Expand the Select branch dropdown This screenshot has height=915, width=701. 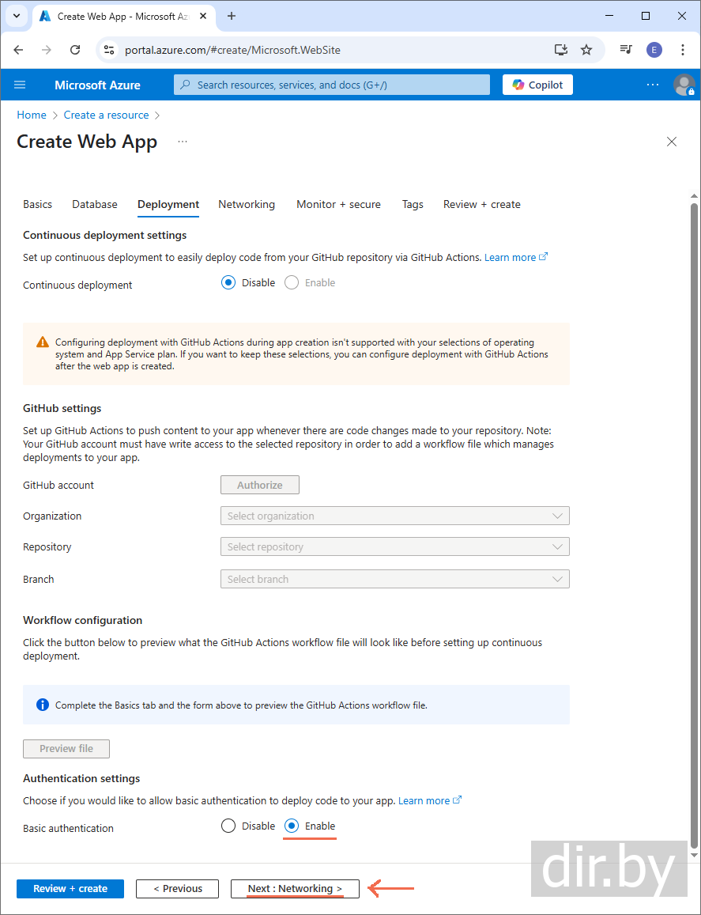coord(394,580)
